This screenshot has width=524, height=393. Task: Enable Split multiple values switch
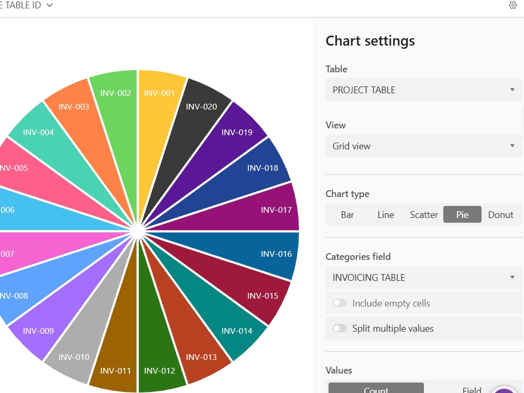340,328
